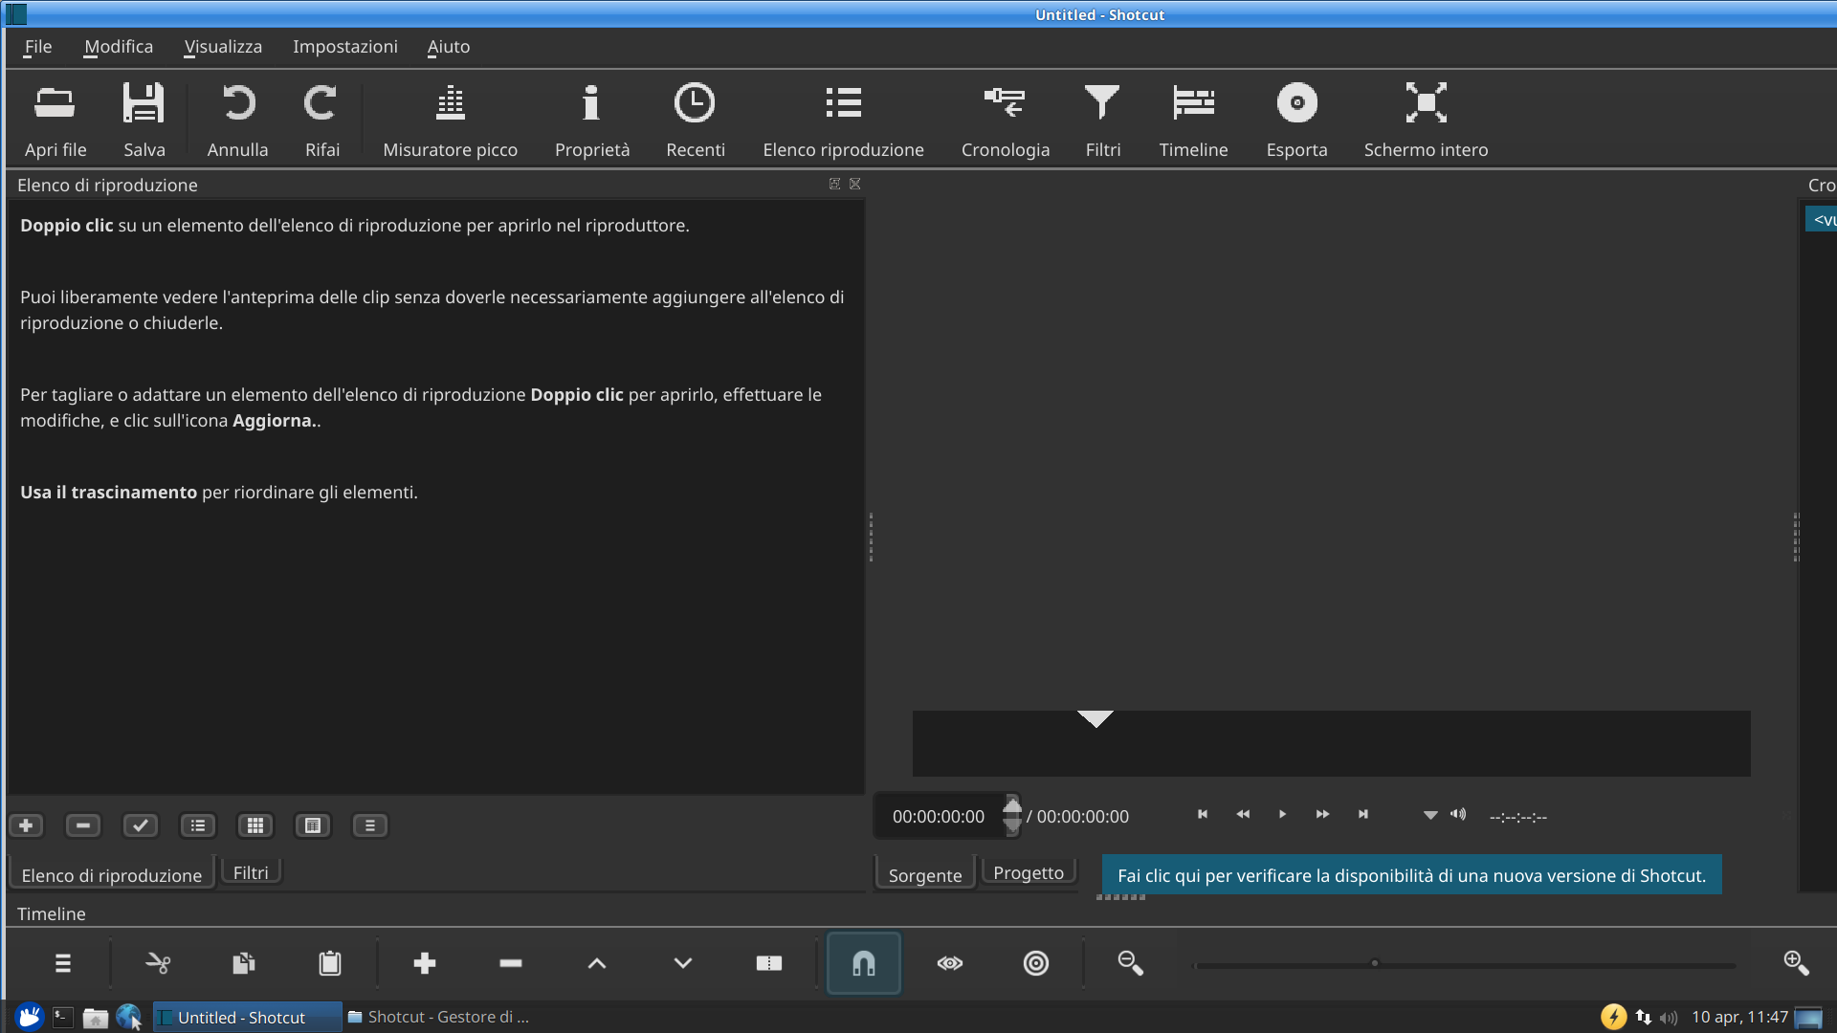1837x1033 pixels.
Task: Show the Timeline from the main toolbar
Action: tap(1193, 121)
